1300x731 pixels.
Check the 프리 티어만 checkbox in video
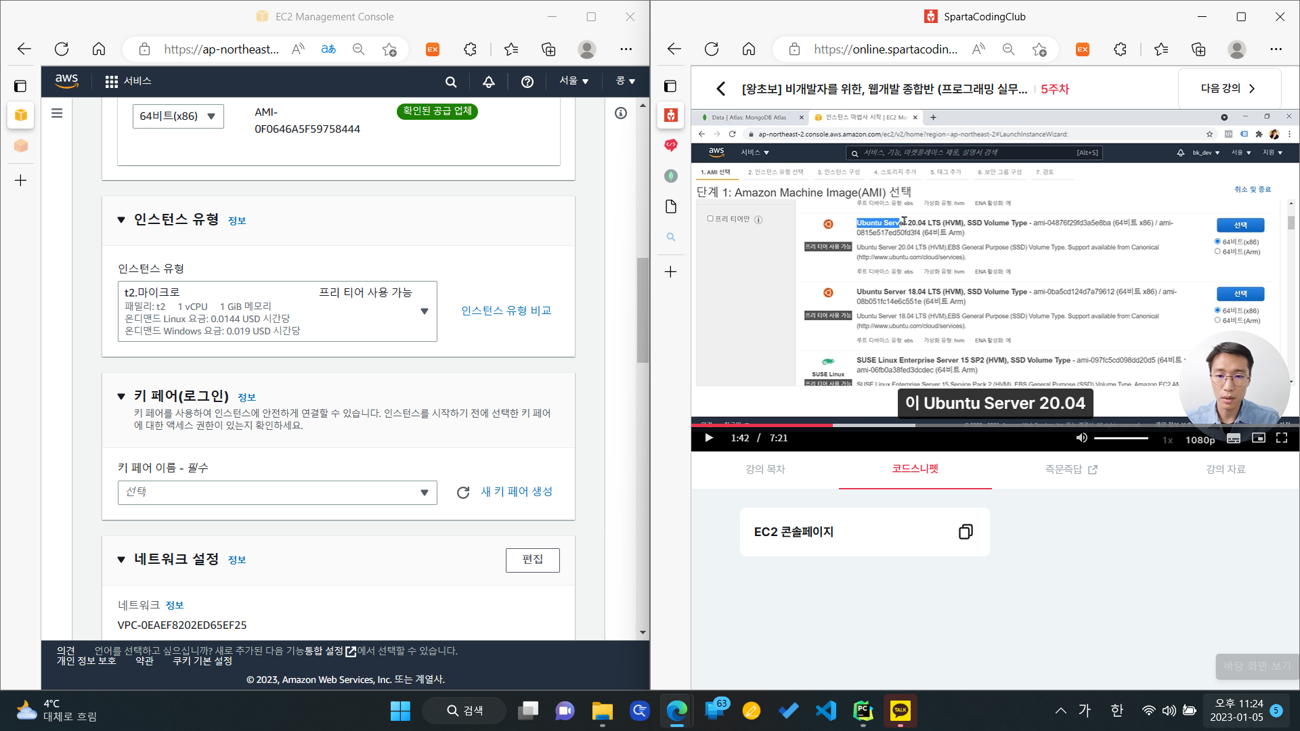[710, 219]
